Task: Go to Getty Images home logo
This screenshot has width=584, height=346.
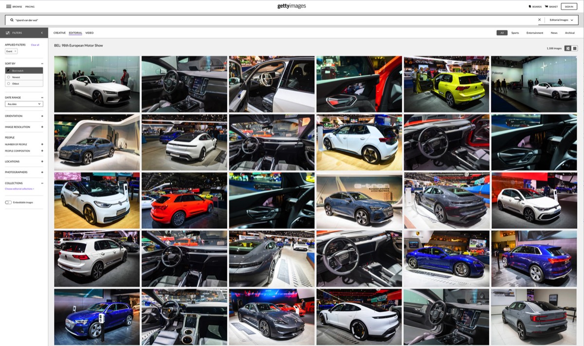Action: click(x=292, y=6)
